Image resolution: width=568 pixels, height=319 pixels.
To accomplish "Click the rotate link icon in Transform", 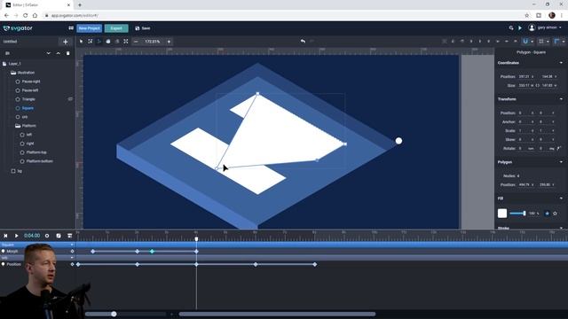I will click(x=558, y=148).
